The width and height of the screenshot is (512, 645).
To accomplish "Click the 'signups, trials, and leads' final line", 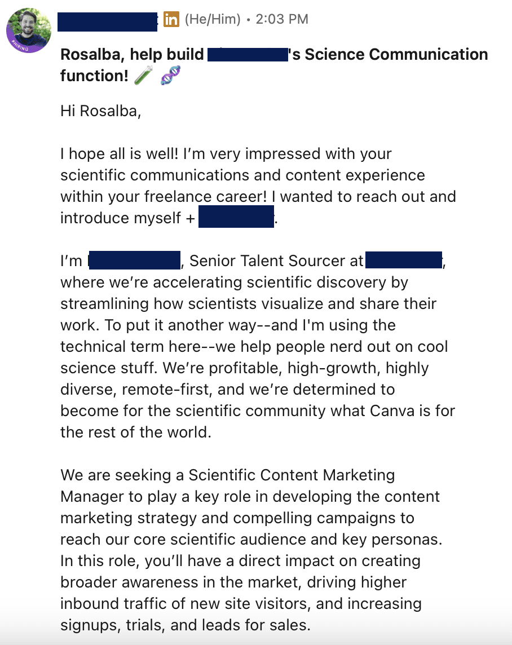I will pos(186,625).
